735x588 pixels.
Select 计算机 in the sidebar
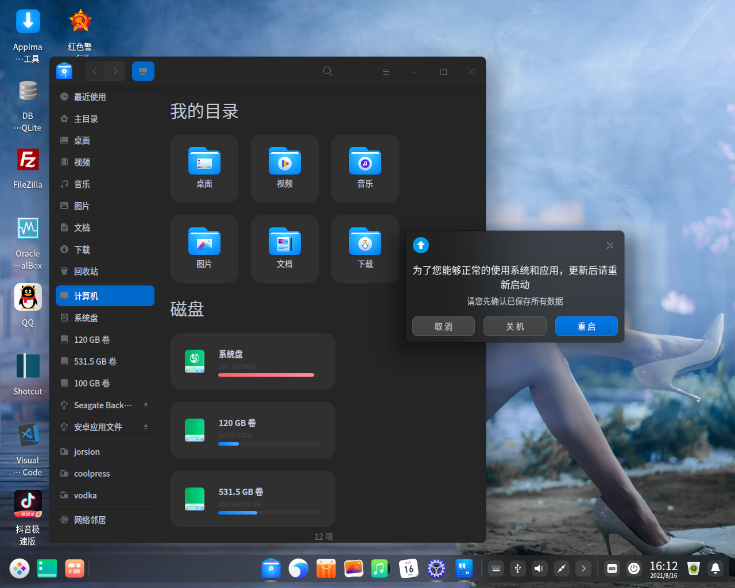click(x=105, y=296)
